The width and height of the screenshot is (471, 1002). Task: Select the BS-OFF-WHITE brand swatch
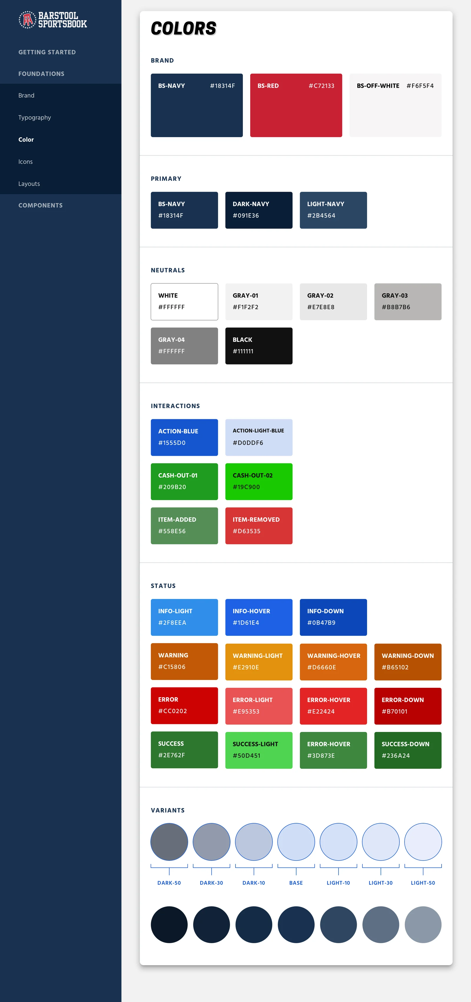pyautogui.click(x=395, y=105)
